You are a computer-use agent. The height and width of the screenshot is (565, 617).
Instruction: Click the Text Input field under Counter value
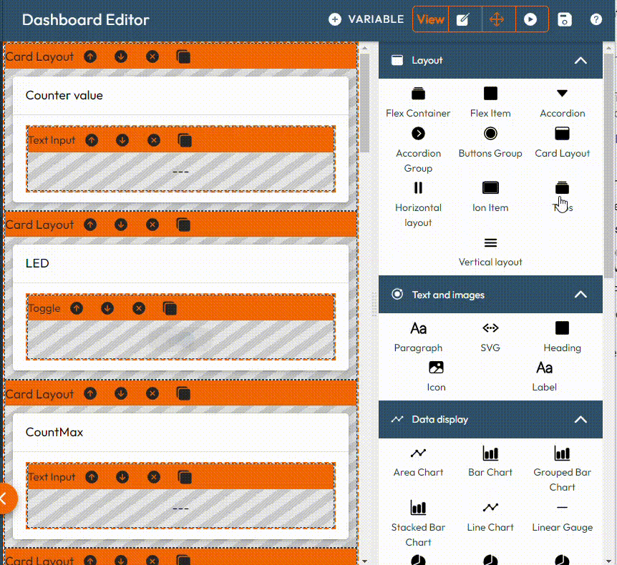pos(180,172)
